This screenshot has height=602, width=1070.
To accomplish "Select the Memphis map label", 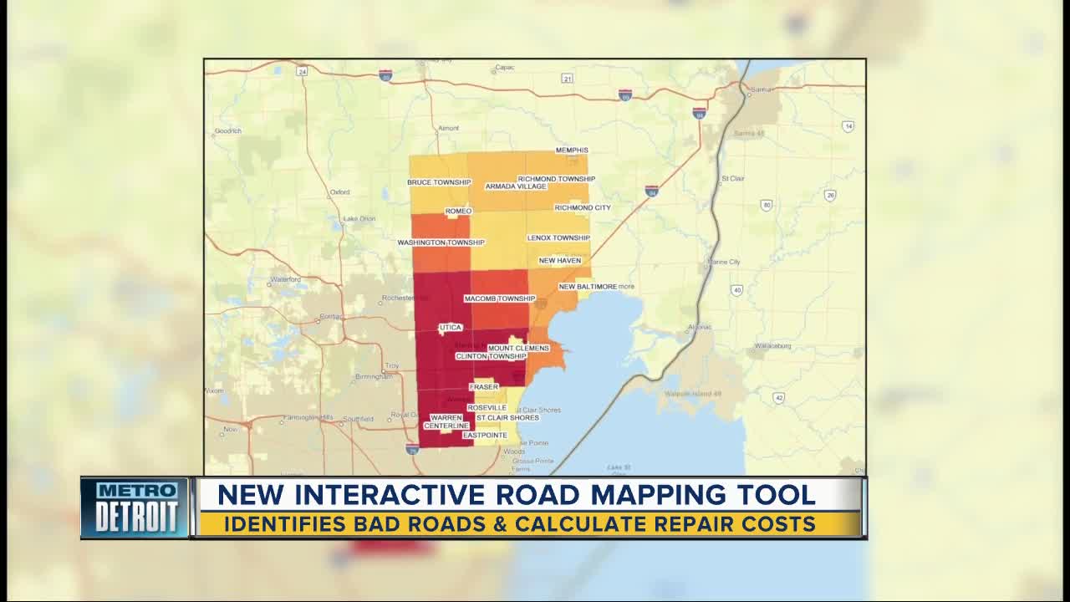I will pyautogui.click(x=572, y=150).
